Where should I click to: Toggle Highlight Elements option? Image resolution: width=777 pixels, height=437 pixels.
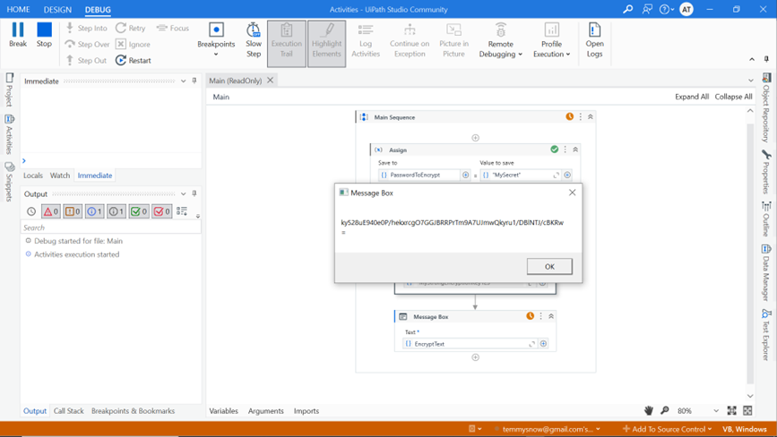[x=326, y=44]
